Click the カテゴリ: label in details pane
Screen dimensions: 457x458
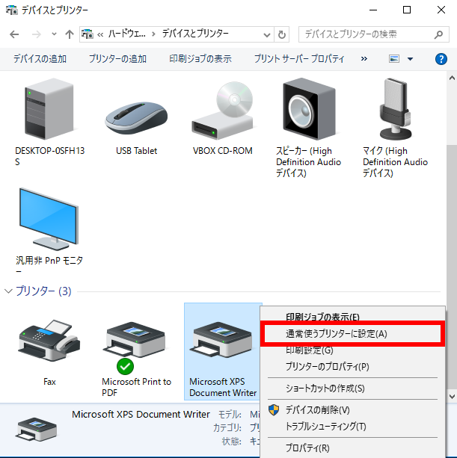coord(227,428)
